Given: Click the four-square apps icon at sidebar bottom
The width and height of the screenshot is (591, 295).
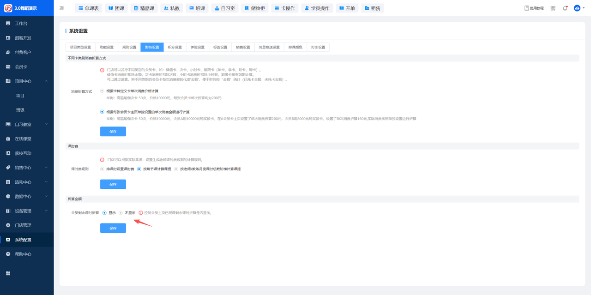Looking at the screenshot, I should tap(8, 273).
